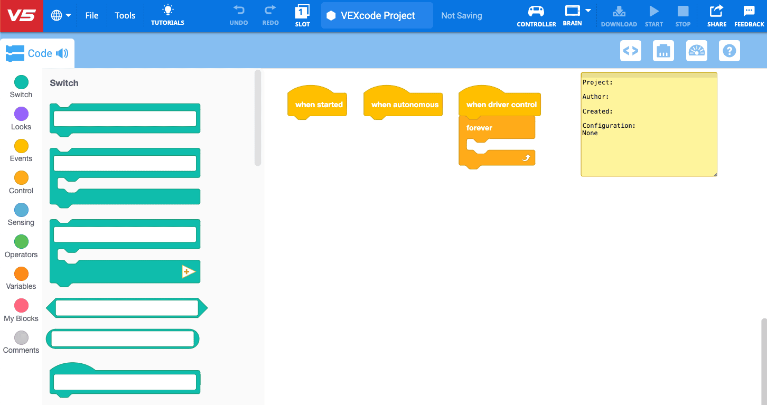Start the program
The image size is (767, 405).
tap(653, 16)
